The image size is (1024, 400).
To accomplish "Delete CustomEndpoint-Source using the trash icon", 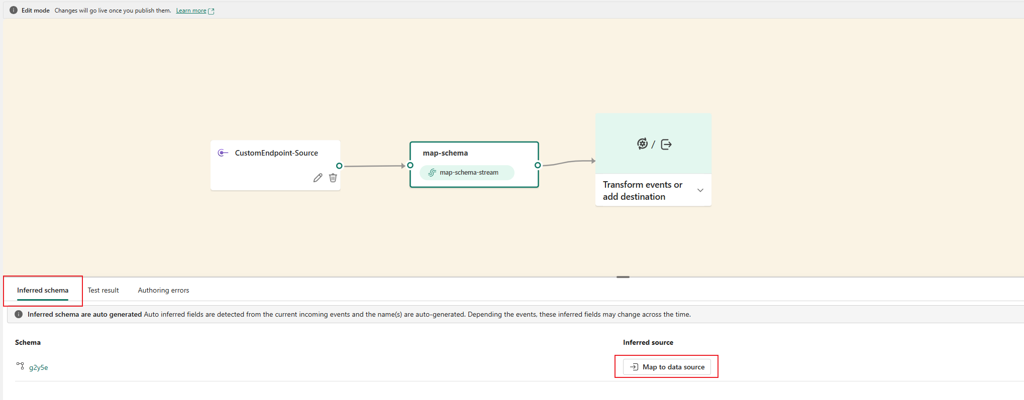I will pos(333,178).
